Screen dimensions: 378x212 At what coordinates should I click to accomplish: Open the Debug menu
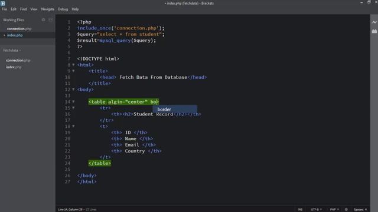63,9
